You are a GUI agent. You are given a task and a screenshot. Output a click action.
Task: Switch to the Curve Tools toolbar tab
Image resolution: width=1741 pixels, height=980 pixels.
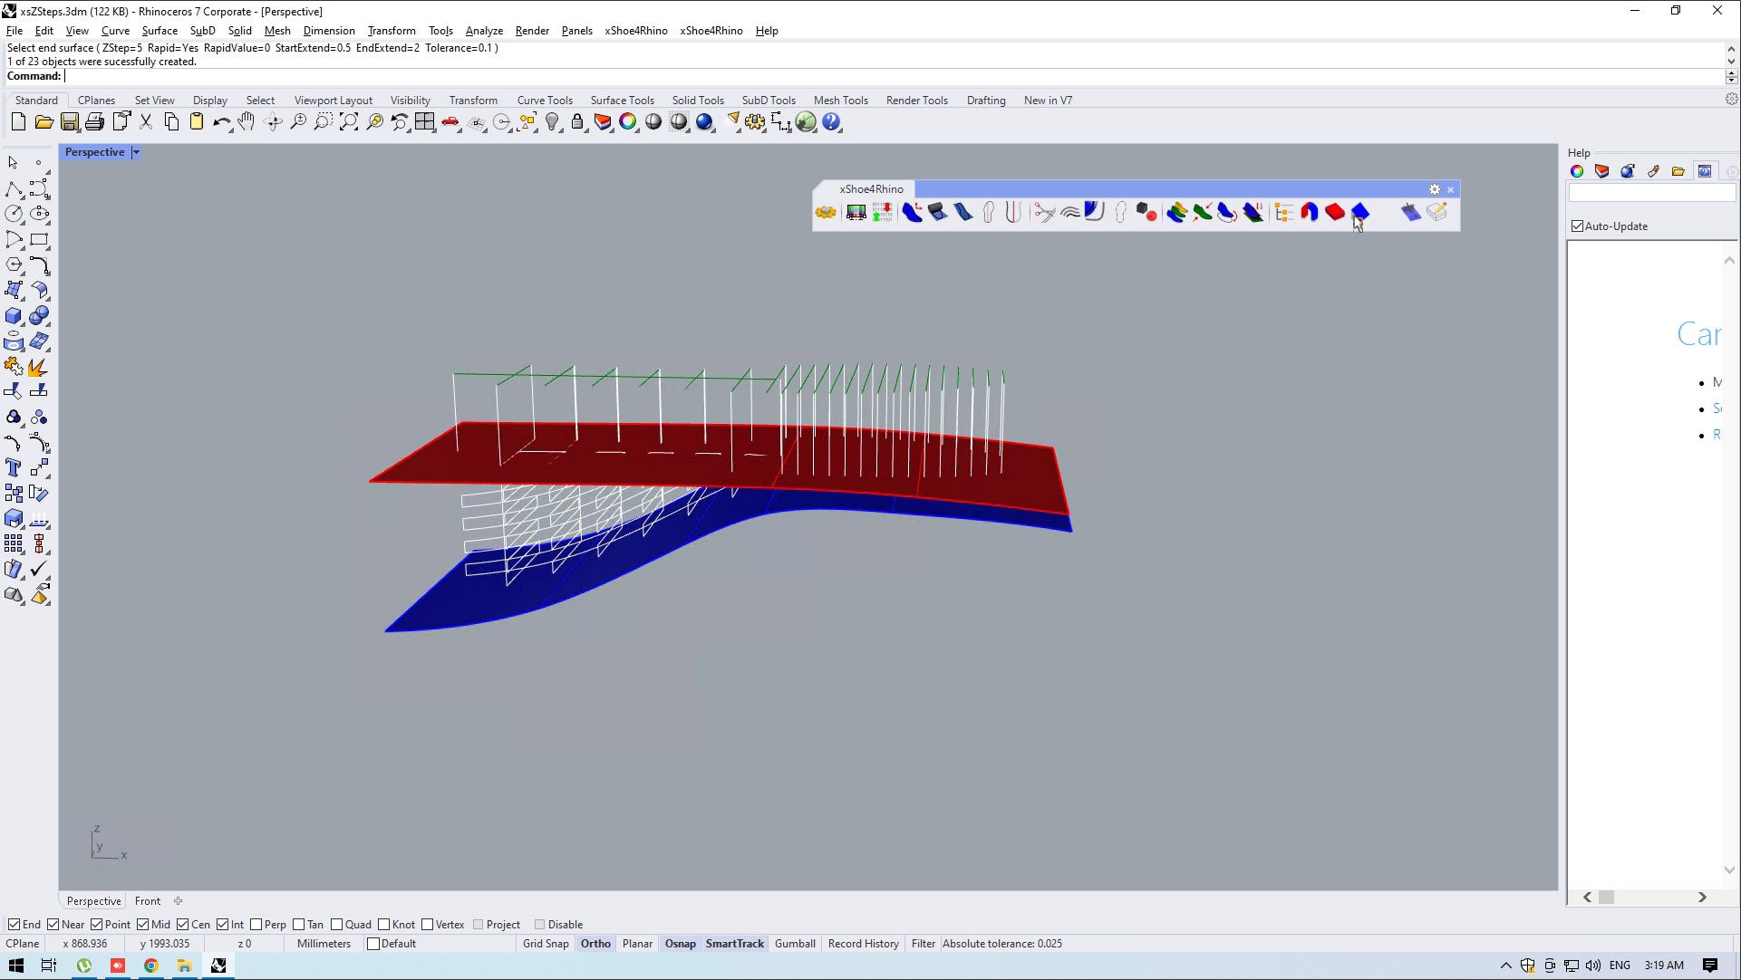click(x=545, y=101)
